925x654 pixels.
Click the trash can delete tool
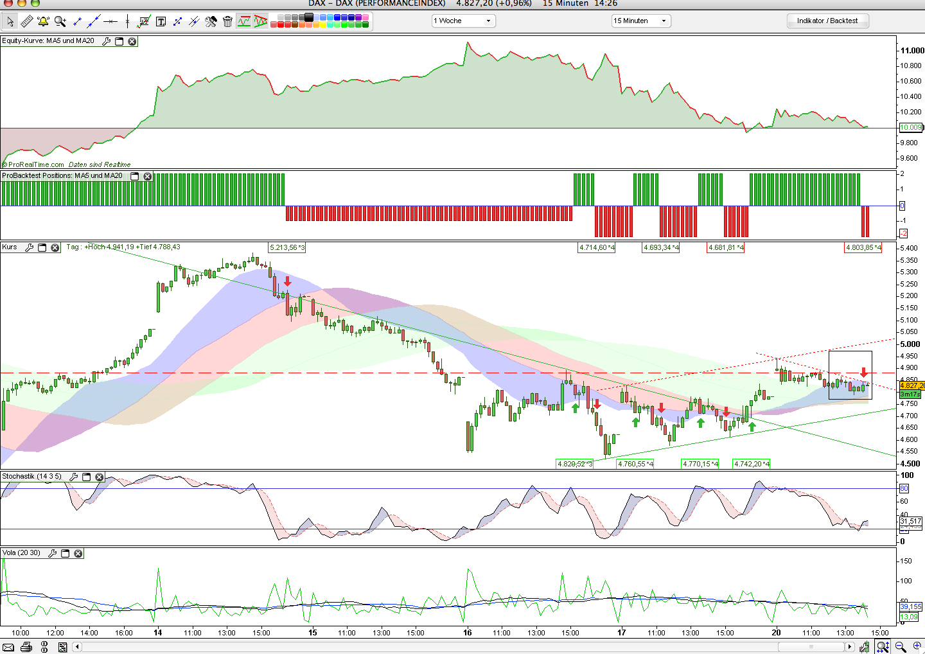coord(227,21)
